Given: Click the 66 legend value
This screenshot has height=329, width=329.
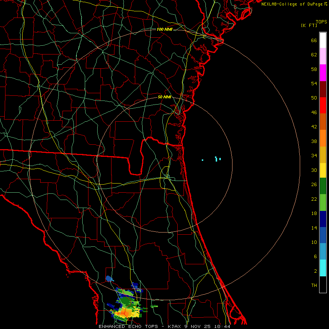Looking at the screenshot, I should (314, 40).
